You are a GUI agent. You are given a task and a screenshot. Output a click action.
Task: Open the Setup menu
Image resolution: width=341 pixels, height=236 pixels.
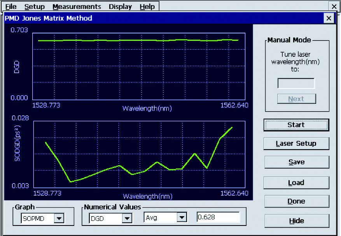click(34, 7)
